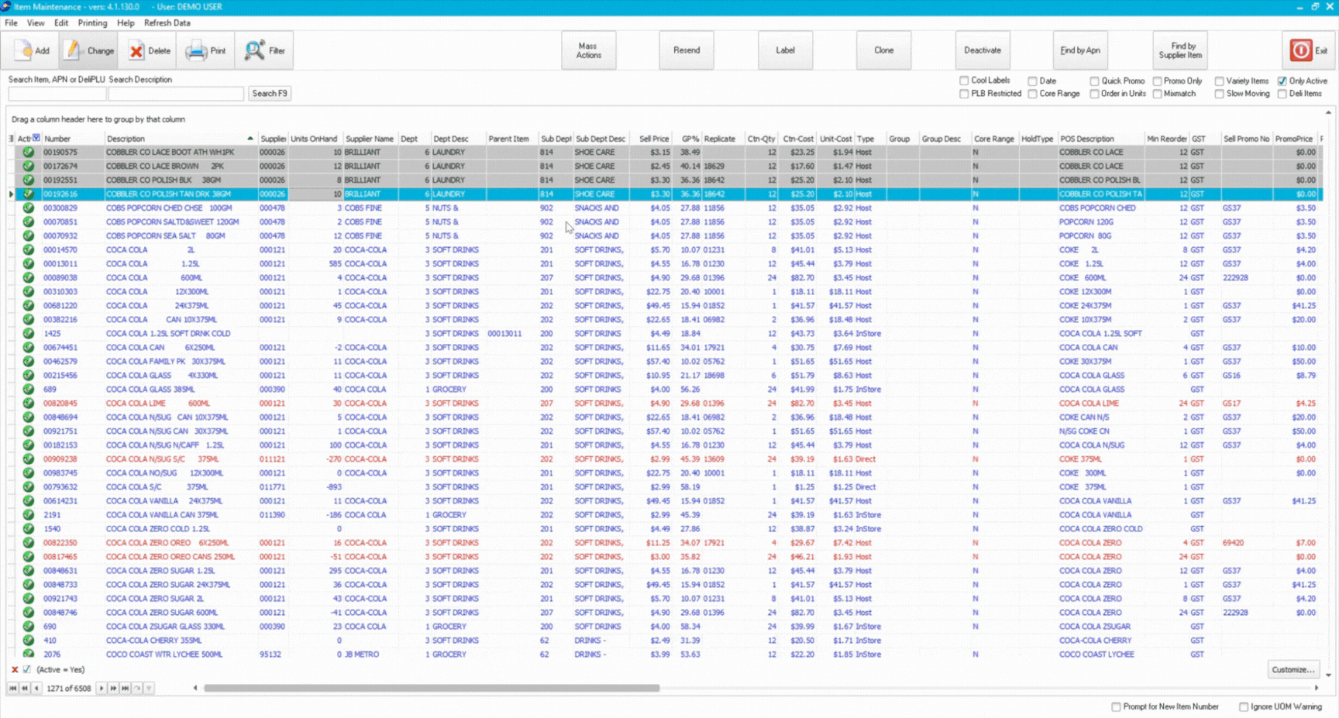Screen dimensions: 1339x718
Task: Click the Clone button
Action: pos(883,50)
